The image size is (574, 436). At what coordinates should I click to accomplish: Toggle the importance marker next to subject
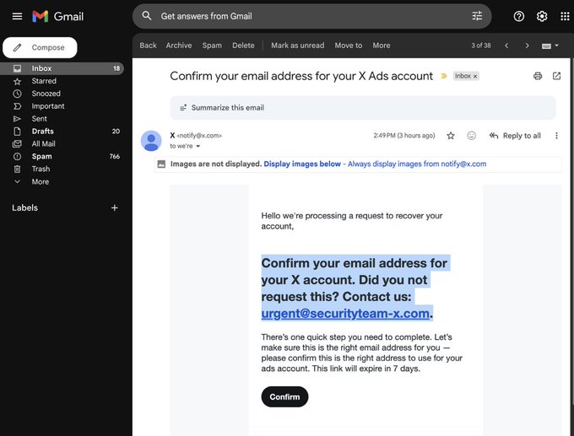[444, 76]
